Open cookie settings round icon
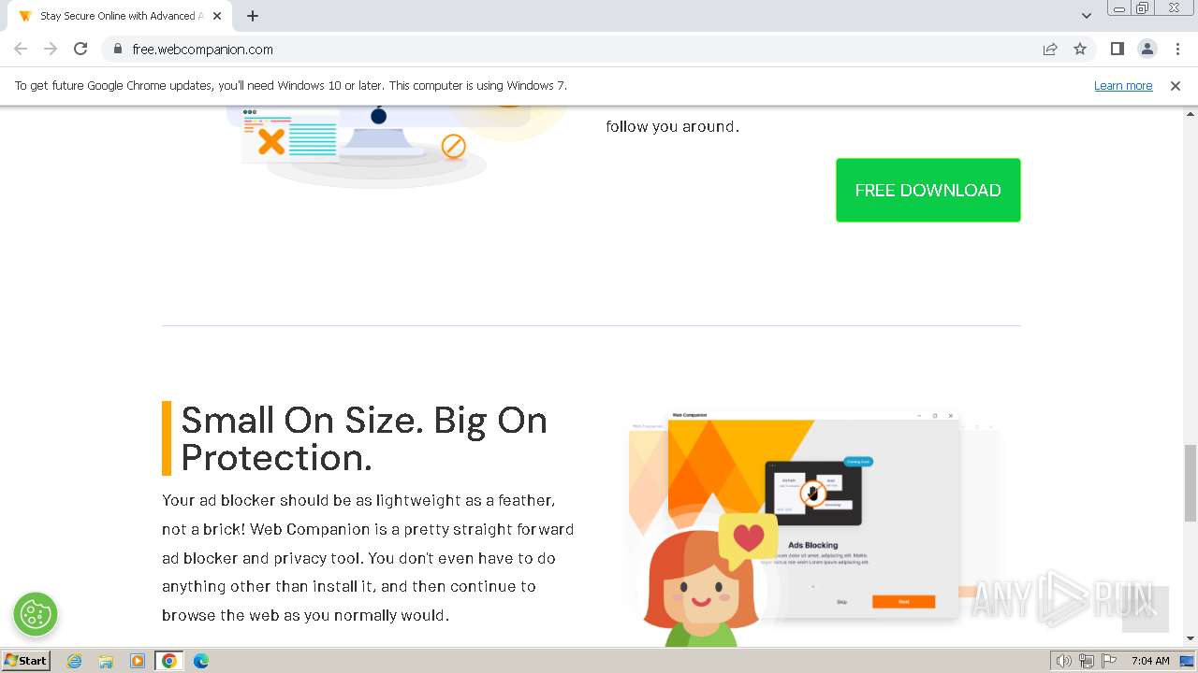1198x673 pixels. pos(36,614)
